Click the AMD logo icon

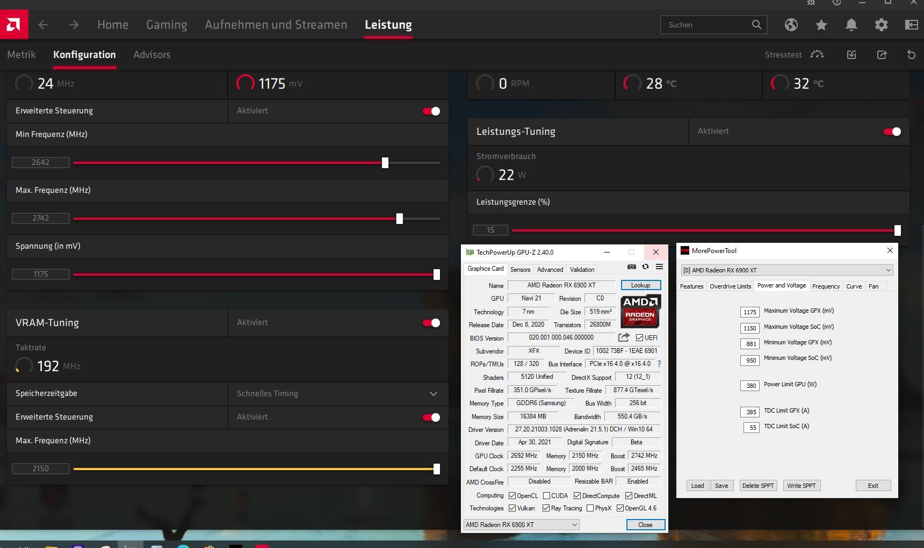13,24
